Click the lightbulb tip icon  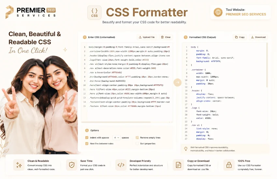[186, 149]
